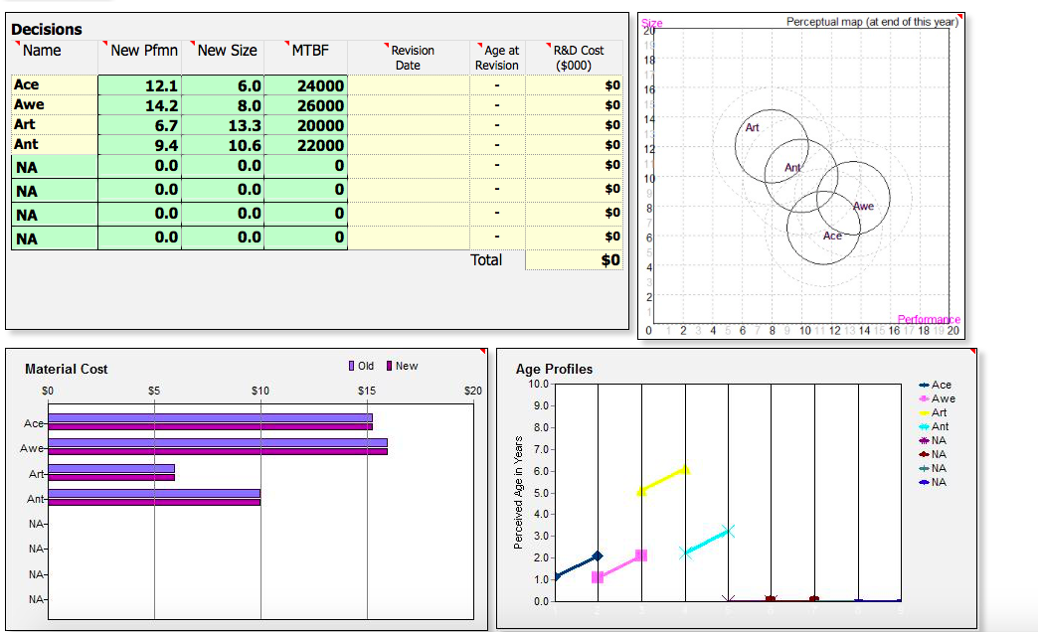Click the Ace bar in Material Cost
This screenshot has height=632, width=1038.
[211, 422]
